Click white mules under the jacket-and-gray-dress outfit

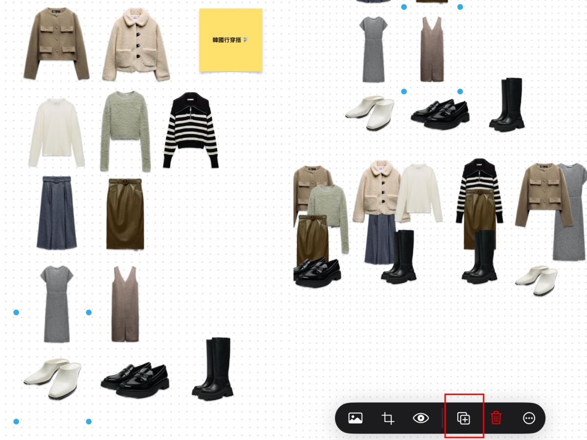(537, 280)
